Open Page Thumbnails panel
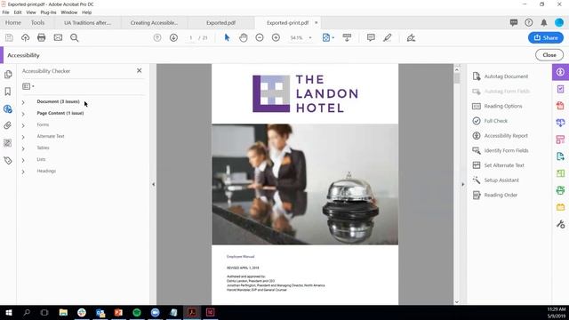Image resolution: width=569 pixels, height=320 pixels. pyautogui.click(x=8, y=75)
